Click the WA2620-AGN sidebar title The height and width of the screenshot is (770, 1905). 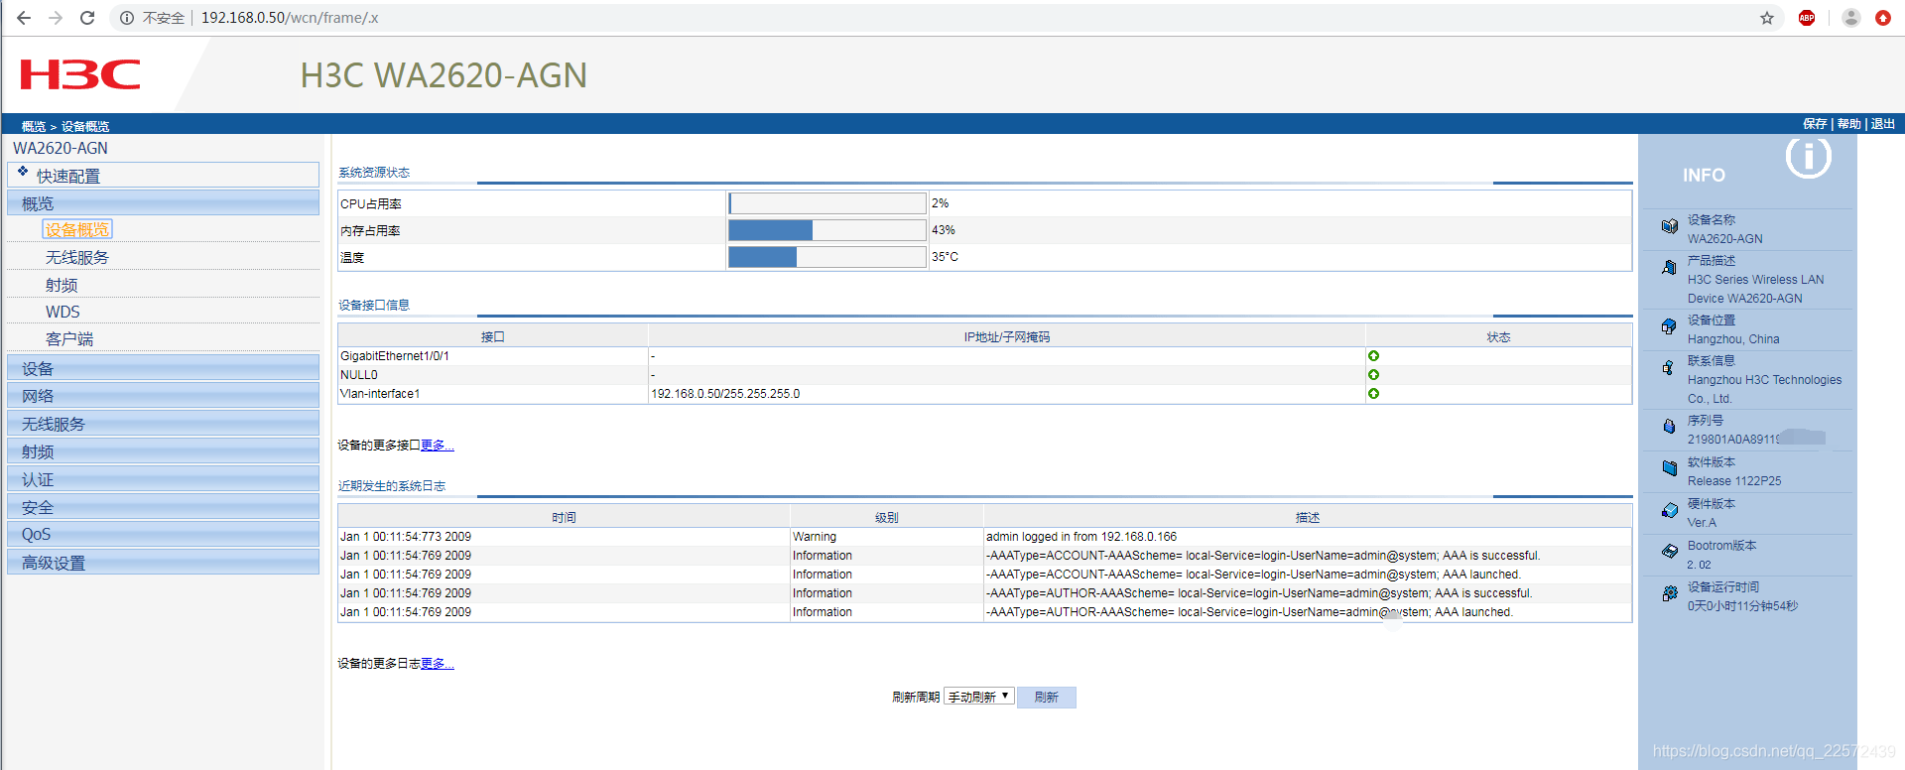pos(61,148)
